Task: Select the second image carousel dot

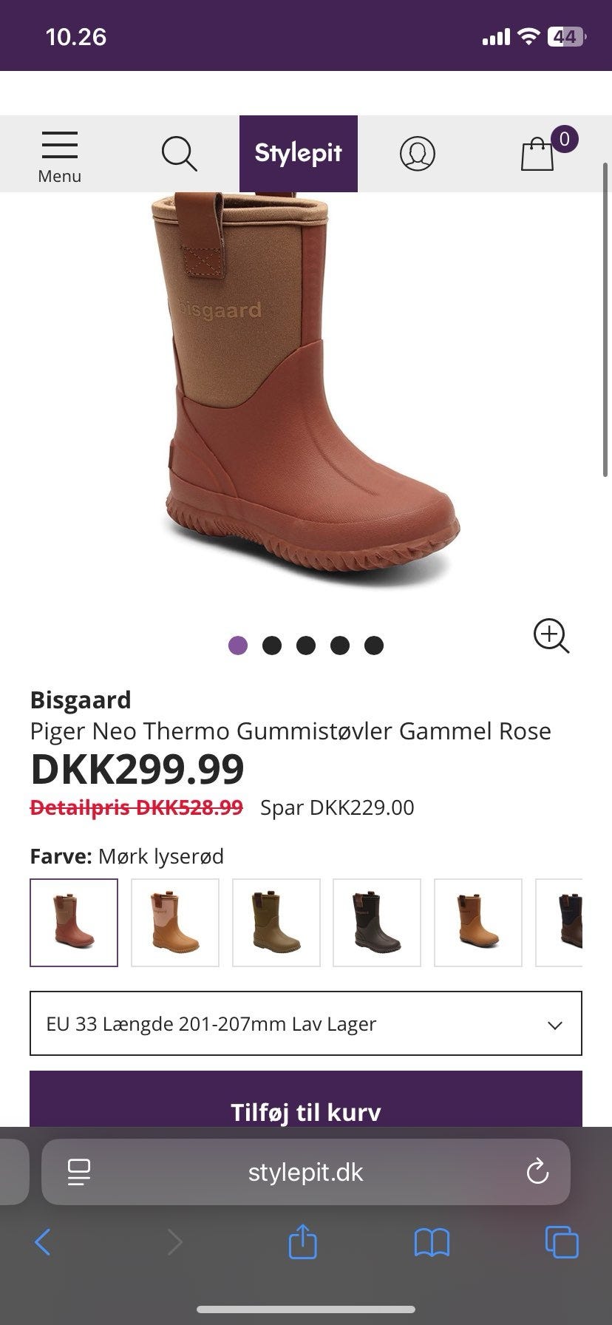Action: pos(272,645)
